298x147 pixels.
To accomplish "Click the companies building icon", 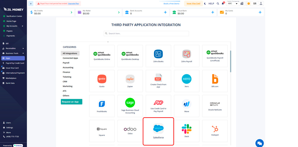I will coord(242,3).
